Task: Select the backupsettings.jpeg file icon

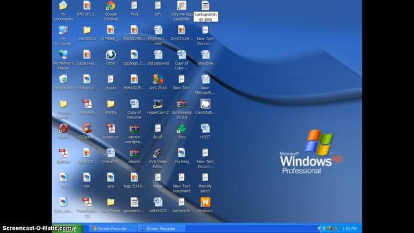Action: (x=205, y=5)
